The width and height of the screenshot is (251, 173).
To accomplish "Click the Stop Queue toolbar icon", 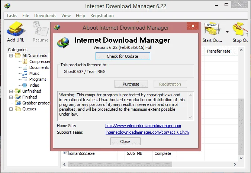I will pos(240,29).
